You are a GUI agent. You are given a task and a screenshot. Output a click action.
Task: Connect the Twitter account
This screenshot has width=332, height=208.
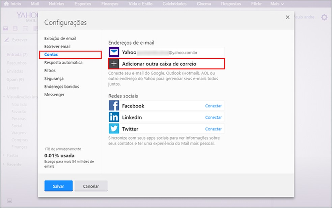click(214, 129)
